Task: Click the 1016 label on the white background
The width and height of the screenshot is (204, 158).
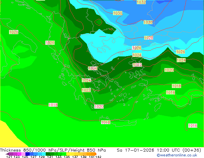Action: (x=193, y=126)
